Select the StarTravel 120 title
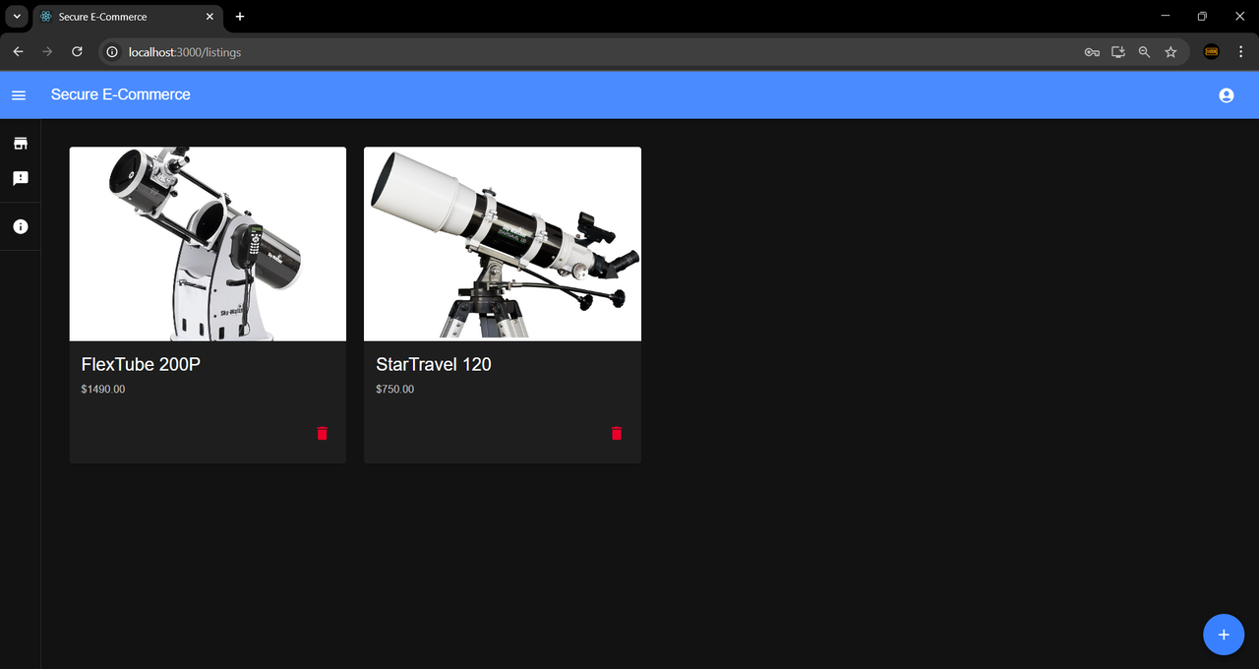The width and height of the screenshot is (1259, 669). [x=434, y=364]
